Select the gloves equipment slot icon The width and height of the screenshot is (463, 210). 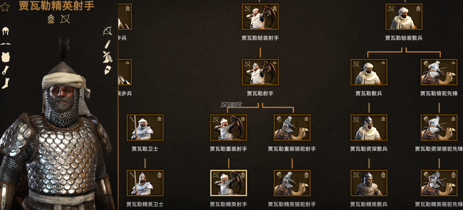click(x=6, y=70)
